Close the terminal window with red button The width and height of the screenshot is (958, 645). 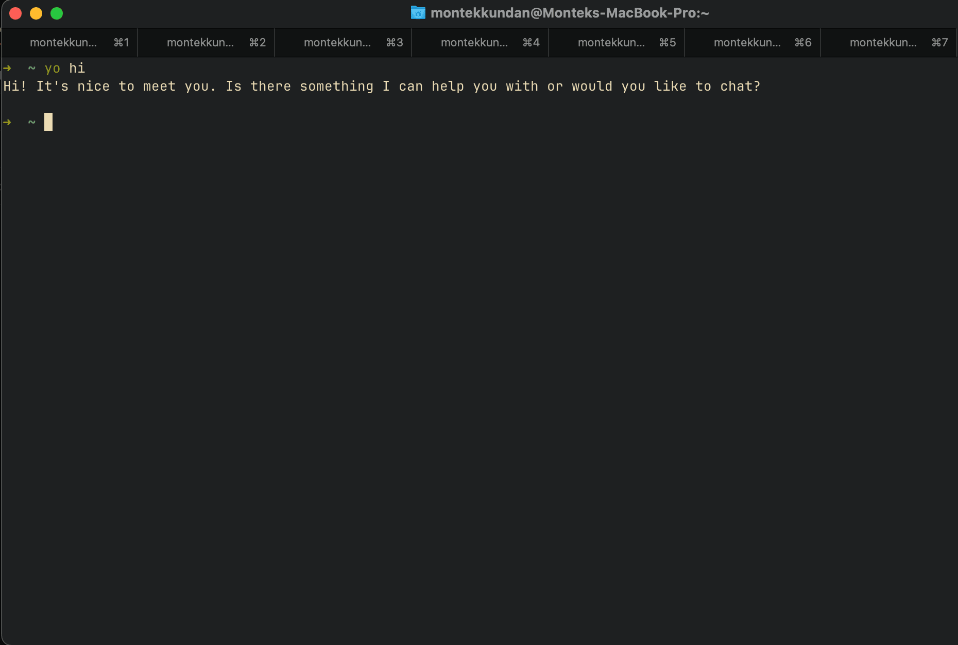coord(15,13)
